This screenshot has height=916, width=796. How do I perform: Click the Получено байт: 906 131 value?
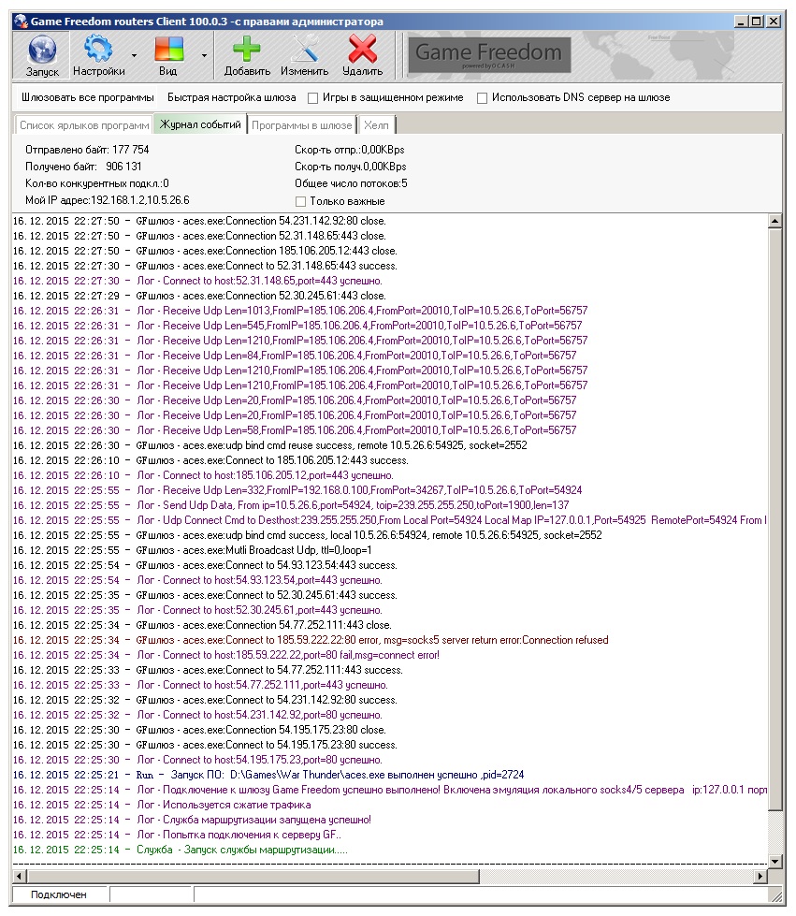point(83,167)
